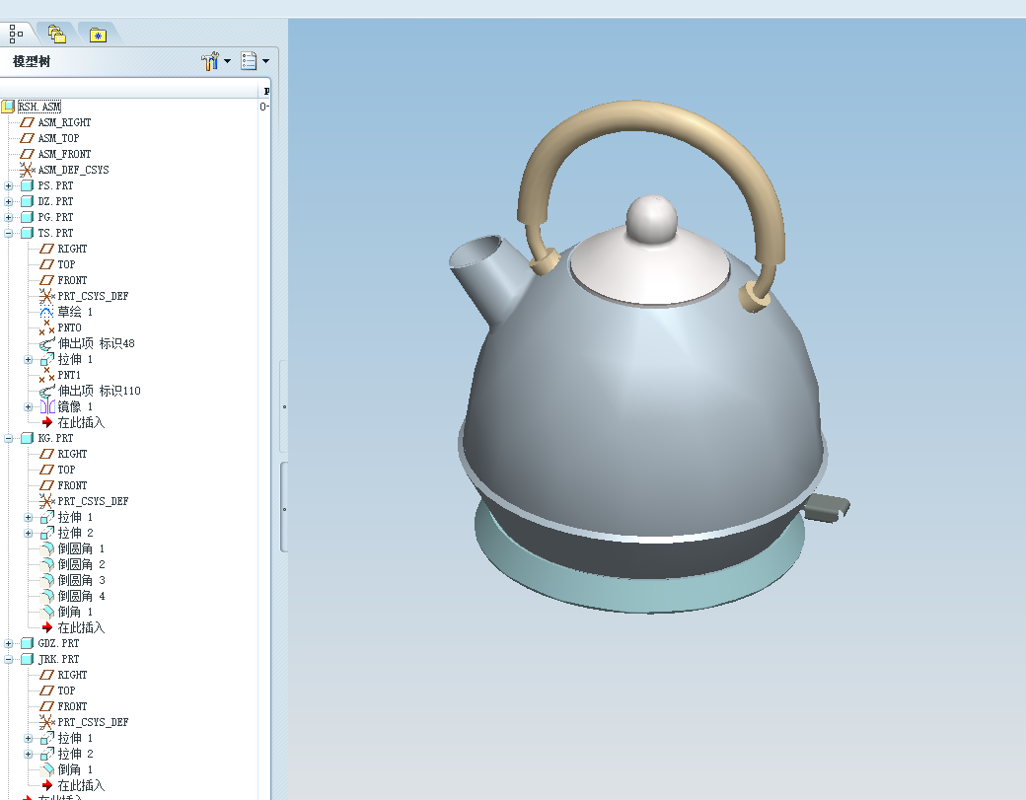The image size is (1026, 800).
Task: Select ASM_TOP datum plane
Action: 58,138
